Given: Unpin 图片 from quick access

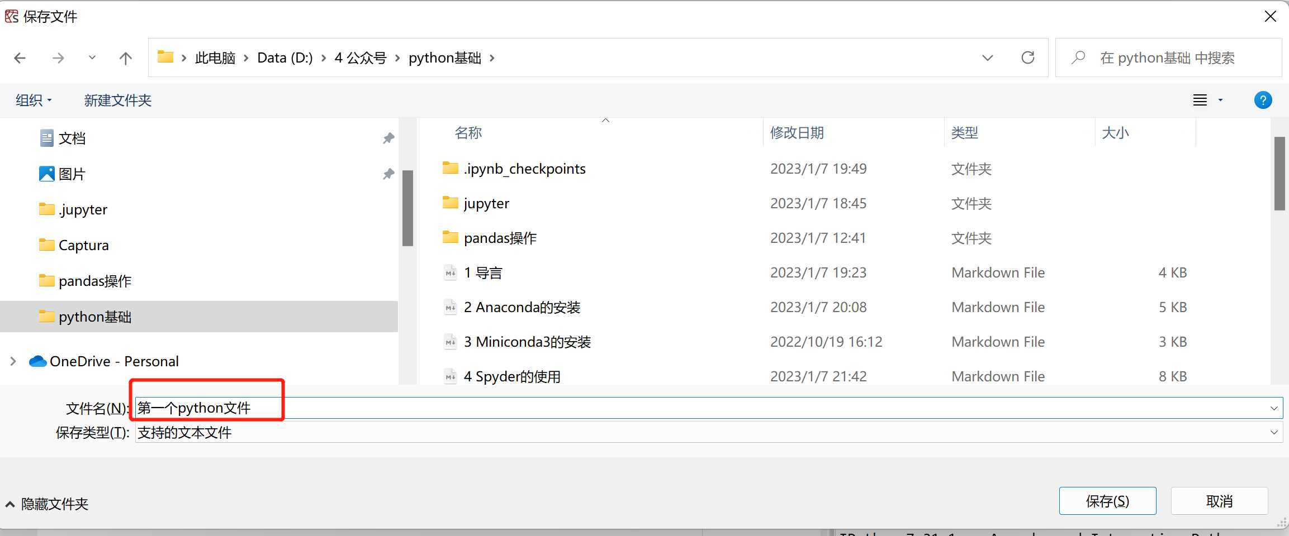Looking at the screenshot, I should pos(388,174).
